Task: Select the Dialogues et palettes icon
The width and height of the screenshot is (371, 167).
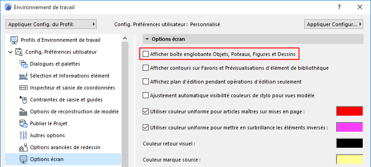Action: coord(23,64)
